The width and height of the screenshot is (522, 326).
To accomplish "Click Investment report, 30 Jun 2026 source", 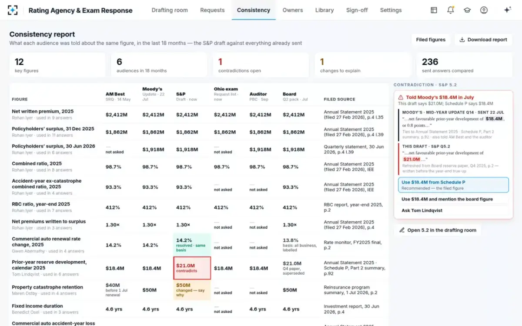I will tap(352, 309).
